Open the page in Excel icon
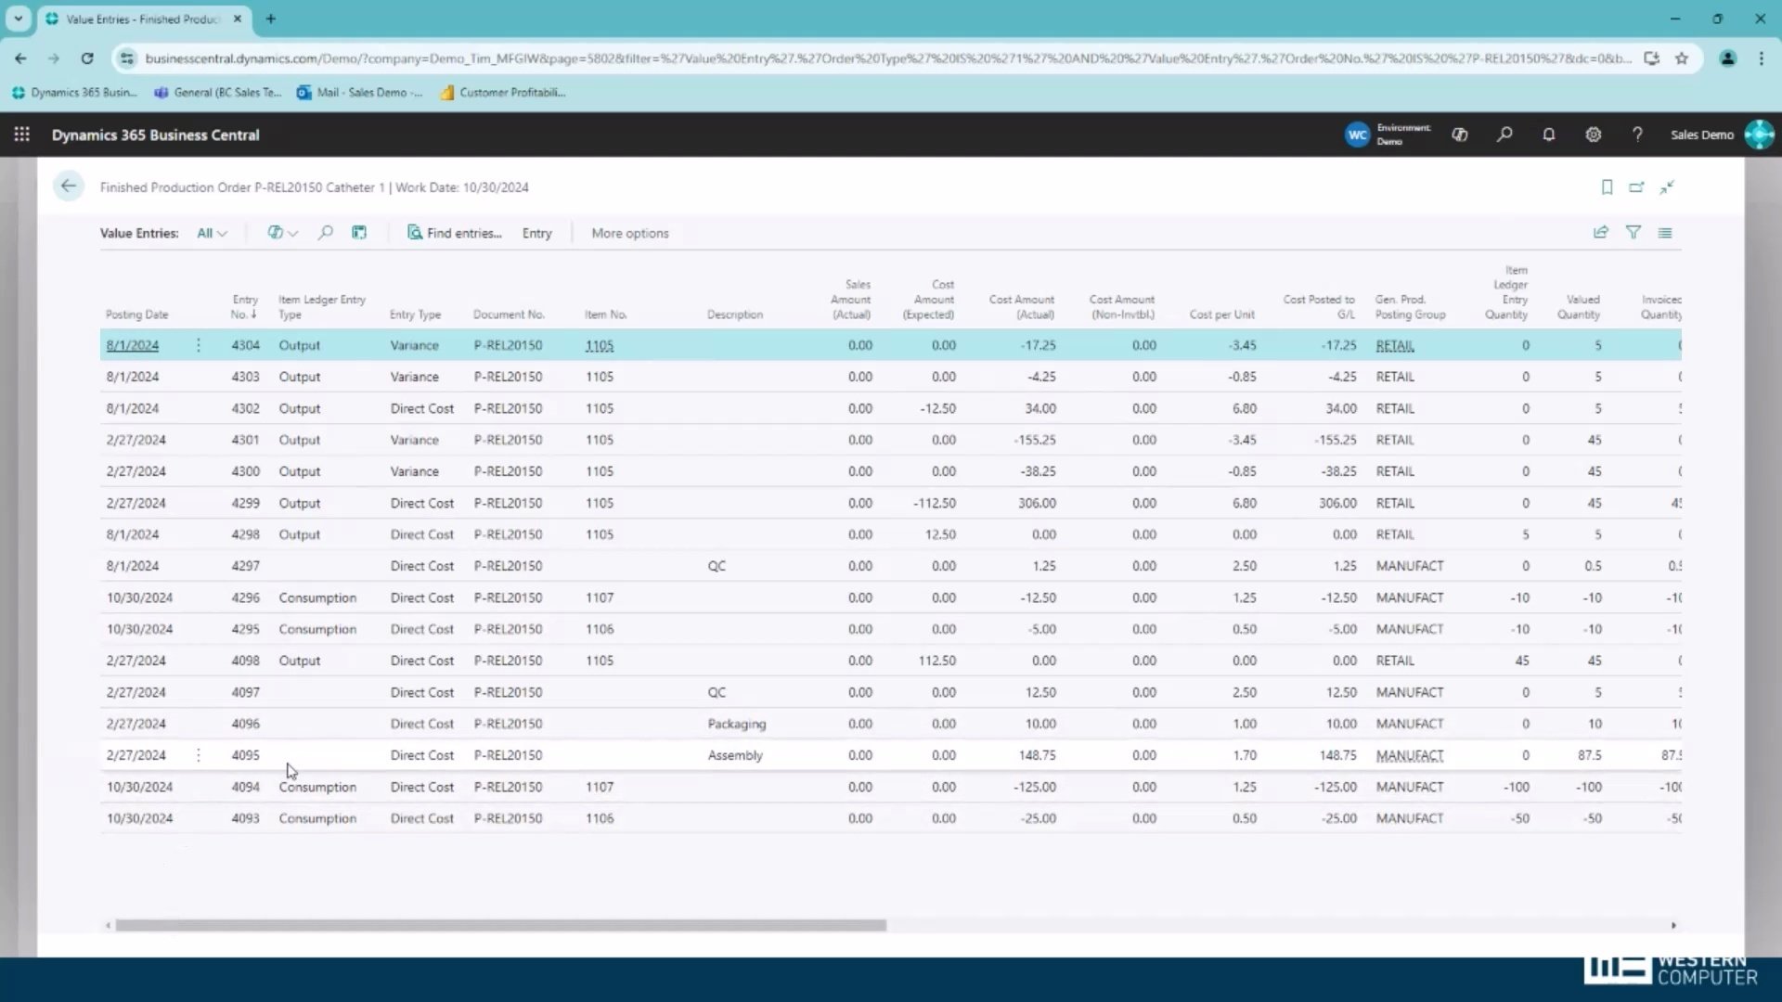 click(359, 232)
